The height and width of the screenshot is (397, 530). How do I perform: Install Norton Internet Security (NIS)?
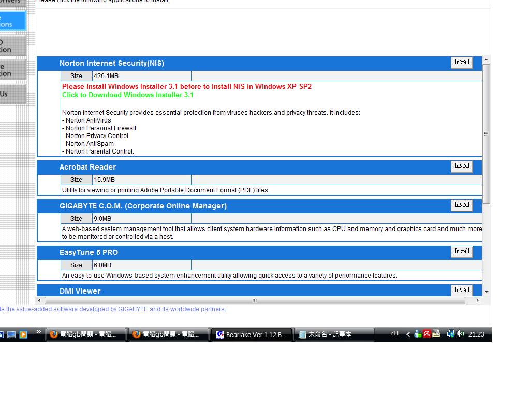(x=461, y=63)
